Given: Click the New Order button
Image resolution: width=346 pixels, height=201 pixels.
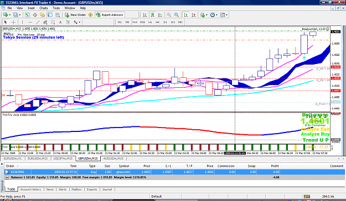Looking at the screenshot, I should click(x=75, y=15).
